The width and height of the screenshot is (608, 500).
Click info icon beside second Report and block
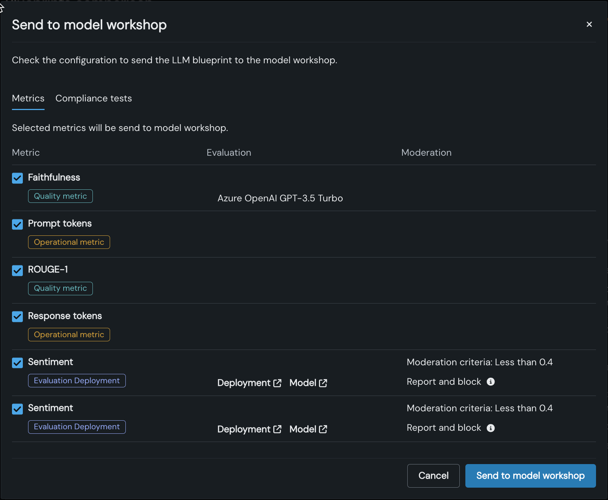click(x=490, y=428)
